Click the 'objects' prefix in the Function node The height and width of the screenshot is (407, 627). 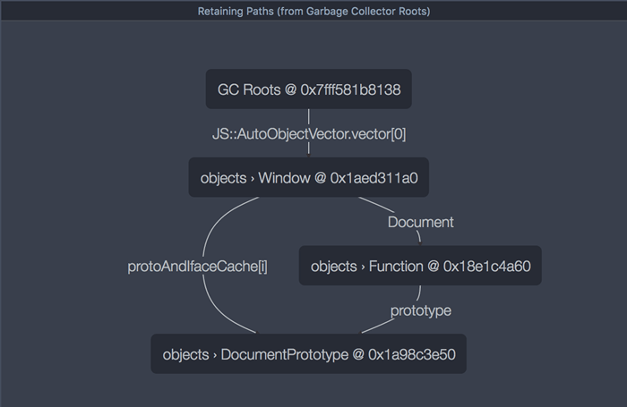point(333,267)
